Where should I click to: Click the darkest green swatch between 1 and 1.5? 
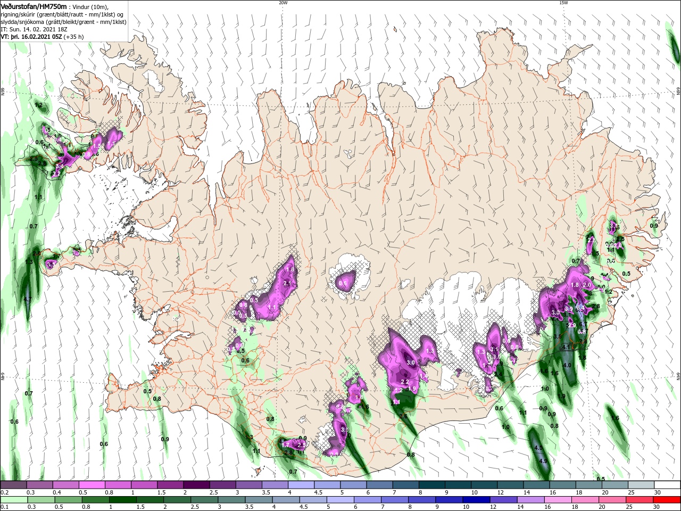point(122,500)
